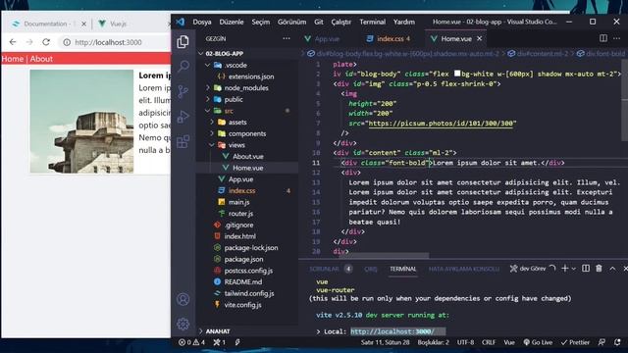This screenshot has width=628, height=353.
Task: Click bg-white color swatch in editor
Action: [457, 74]
